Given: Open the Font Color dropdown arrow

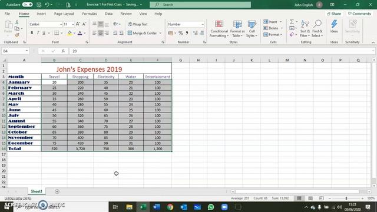Looking at the screenshot, I should tap(85, 33).
